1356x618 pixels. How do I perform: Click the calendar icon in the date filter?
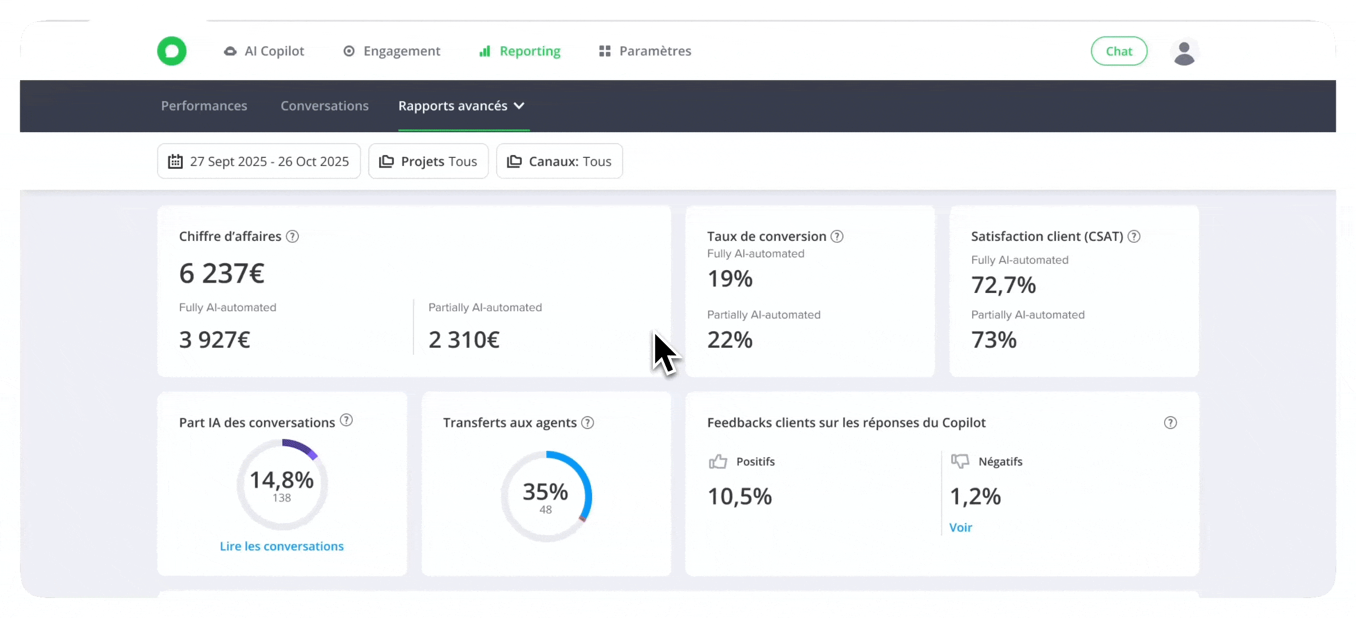[176, 161]
